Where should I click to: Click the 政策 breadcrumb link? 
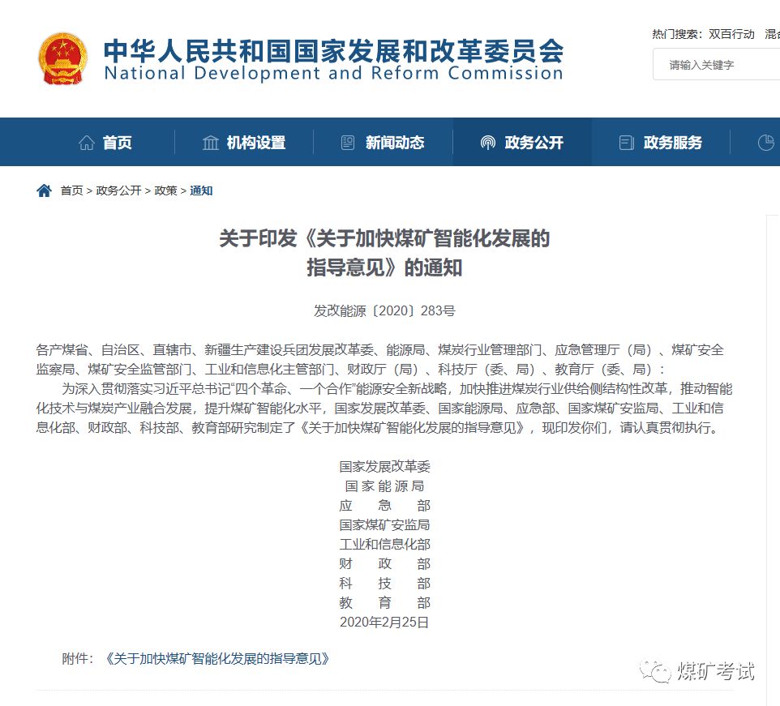click(165, 190)
